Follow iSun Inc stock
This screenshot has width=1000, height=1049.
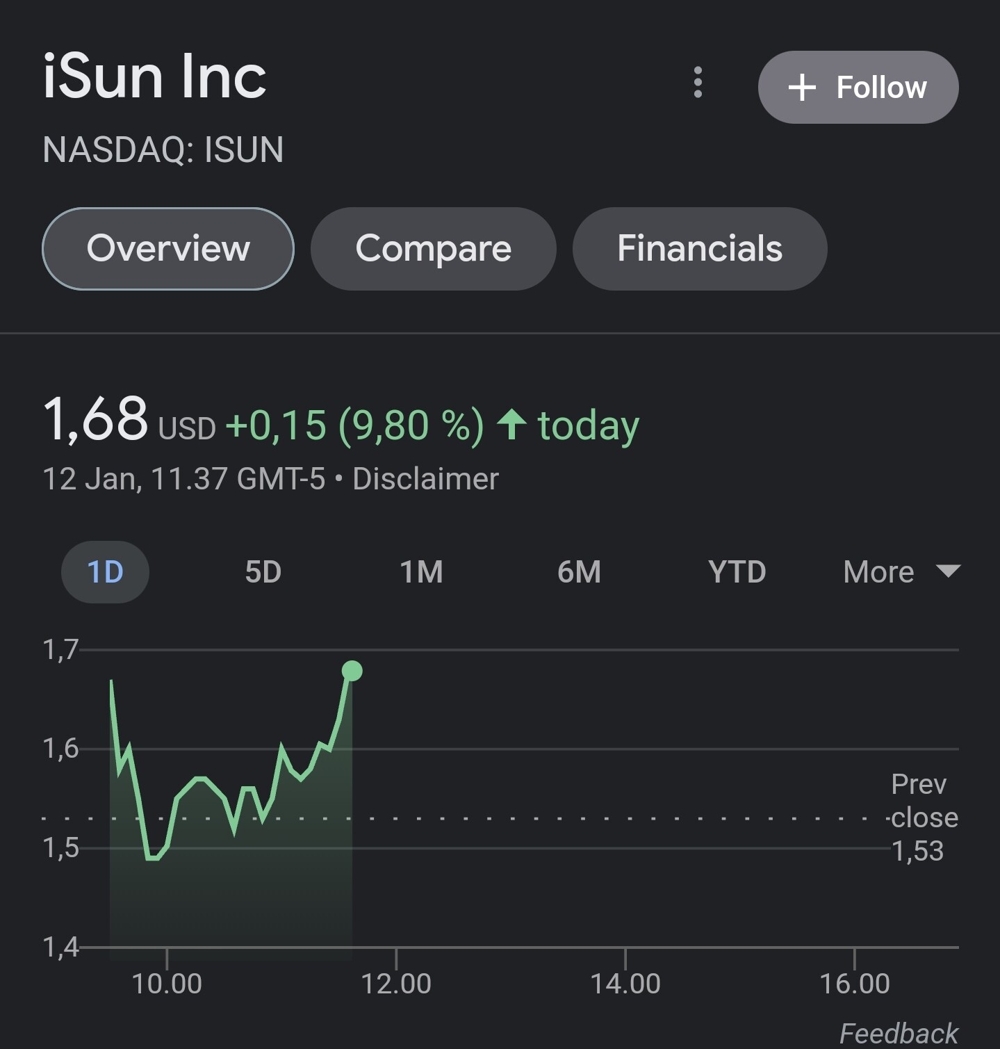[x=858, y=88]
